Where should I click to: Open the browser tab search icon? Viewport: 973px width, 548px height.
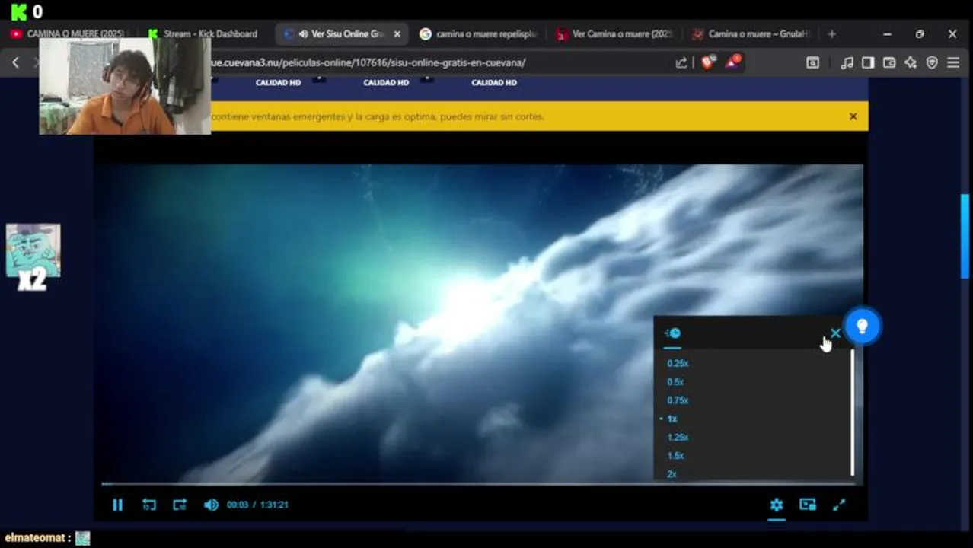coord(812,63)
